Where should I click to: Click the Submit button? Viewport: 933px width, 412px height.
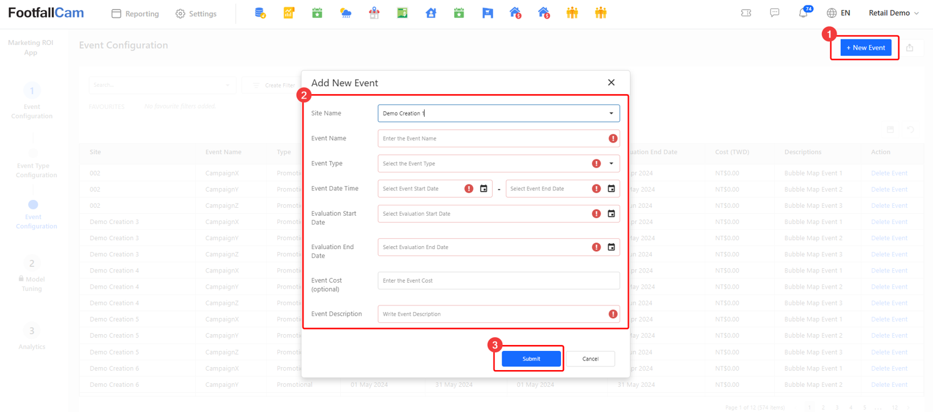click(x=531, y=359)
